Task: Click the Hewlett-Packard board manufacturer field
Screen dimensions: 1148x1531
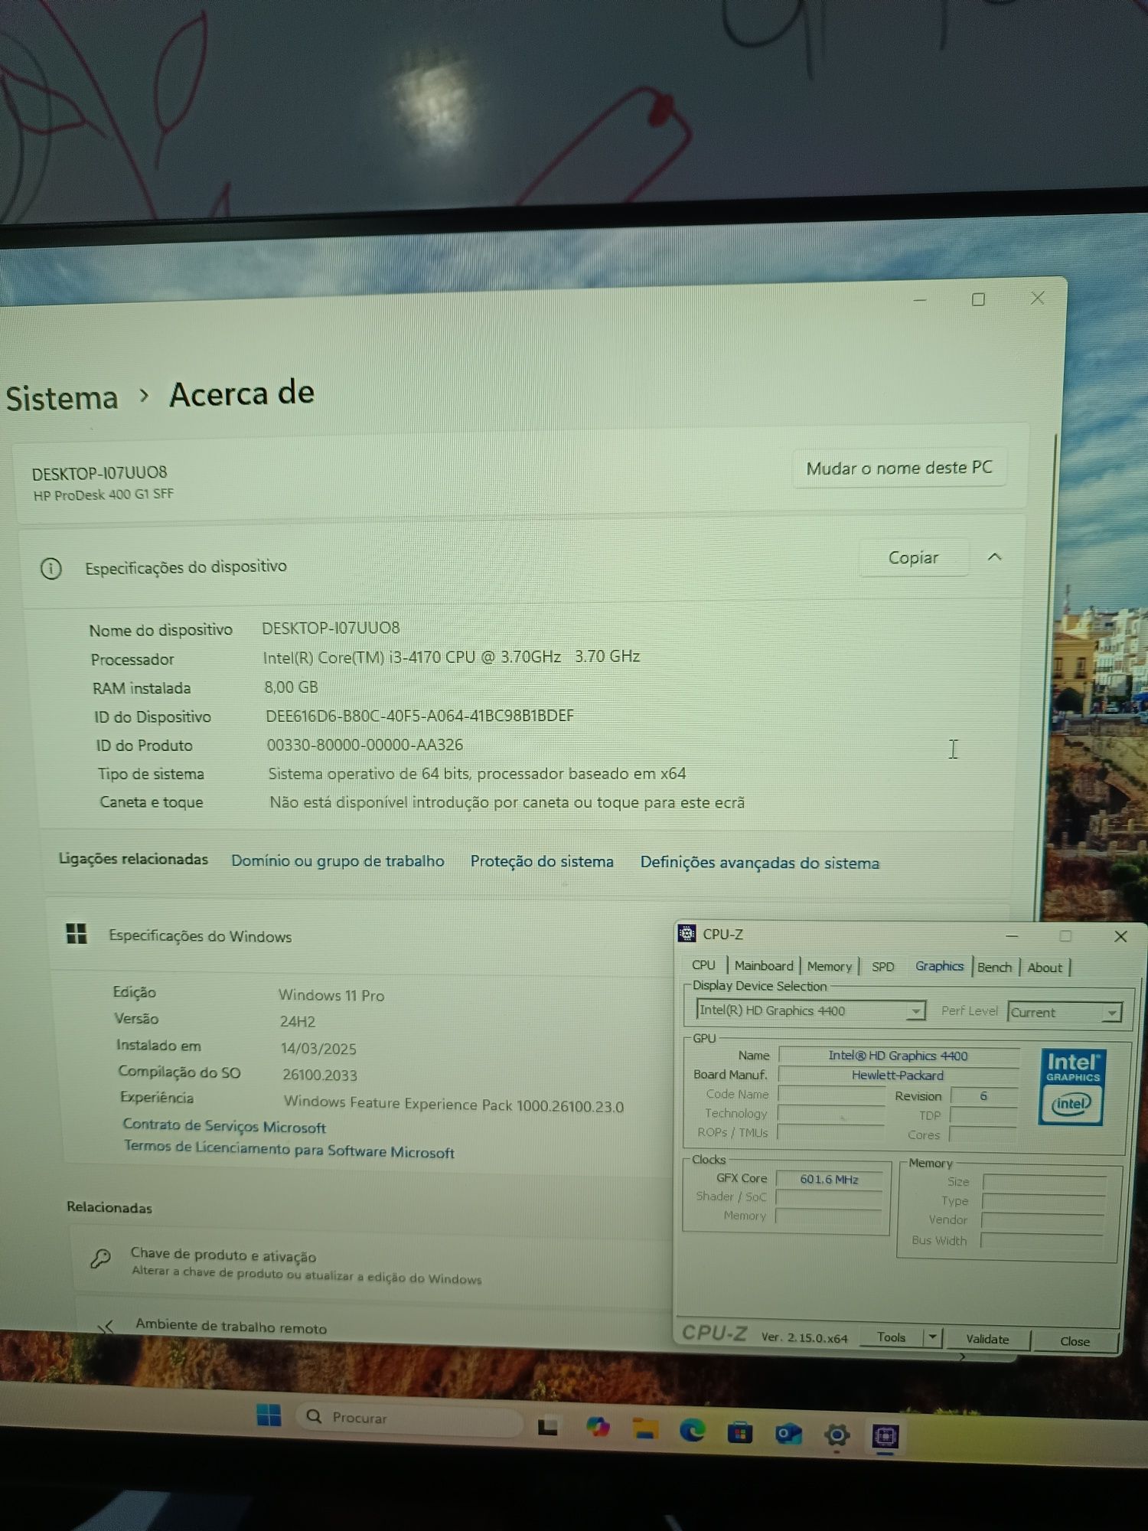Action: click(x=898, y=1076)
